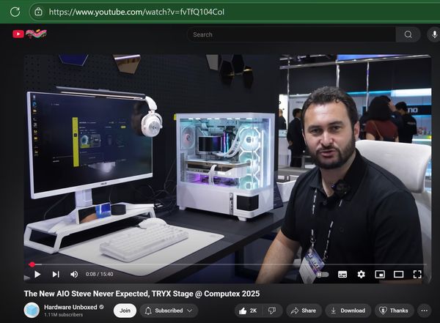
Task: Share the video via the Share button
Action: (x=304, y=311)
